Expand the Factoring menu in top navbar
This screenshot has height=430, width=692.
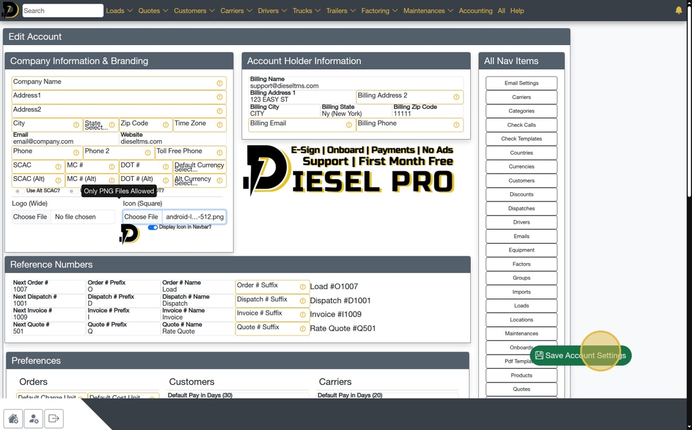379,11
